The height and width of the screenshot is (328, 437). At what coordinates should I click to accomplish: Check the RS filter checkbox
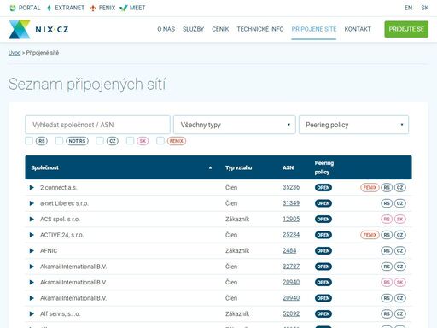click(29, 141)
